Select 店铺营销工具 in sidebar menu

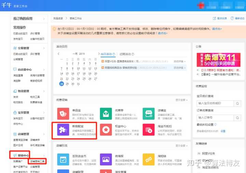[x=38, y=161]
